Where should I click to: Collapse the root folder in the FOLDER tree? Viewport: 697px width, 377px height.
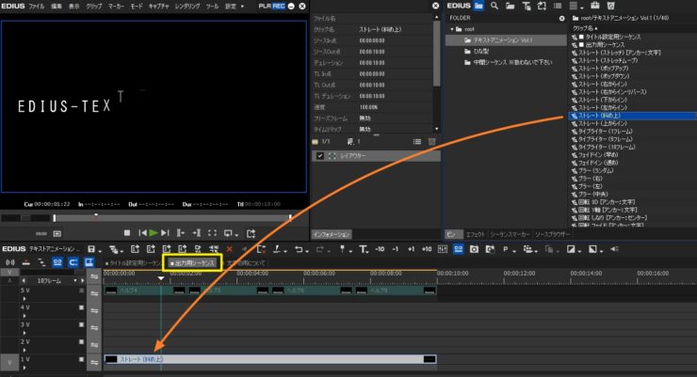tap(452, 29)
